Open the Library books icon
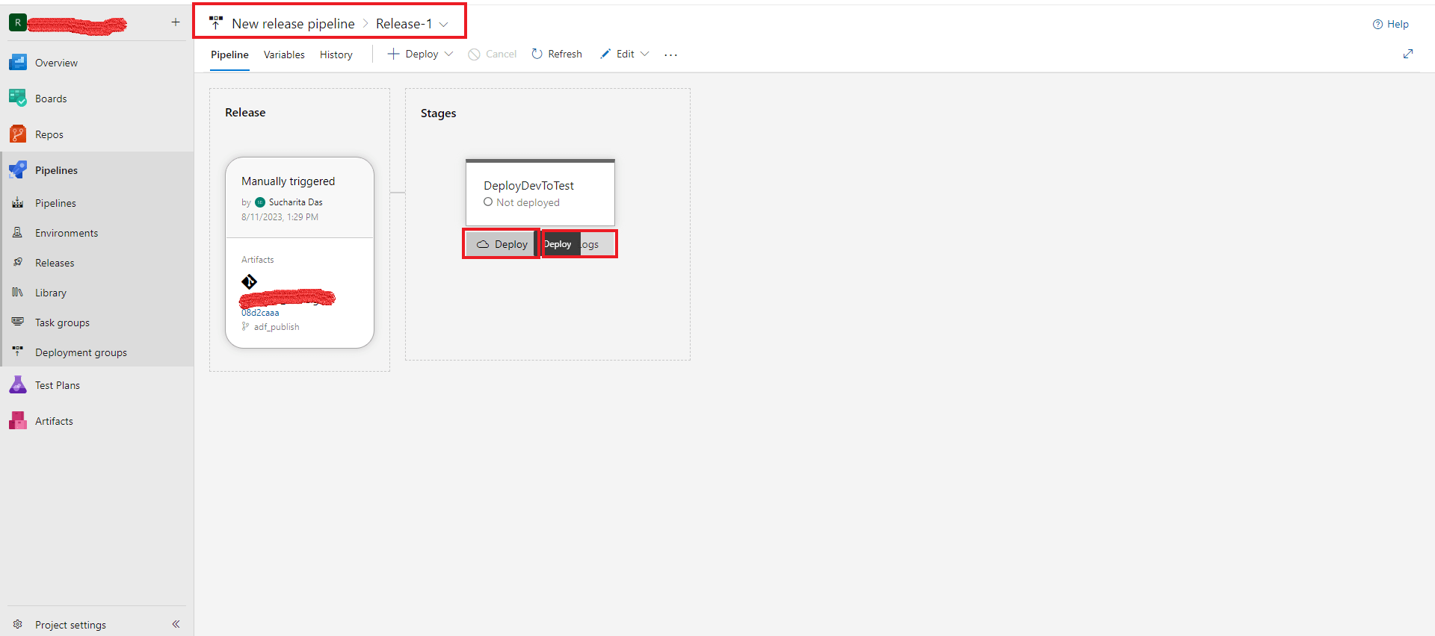Screen dimensions: 1435x636 pos(18,293)
